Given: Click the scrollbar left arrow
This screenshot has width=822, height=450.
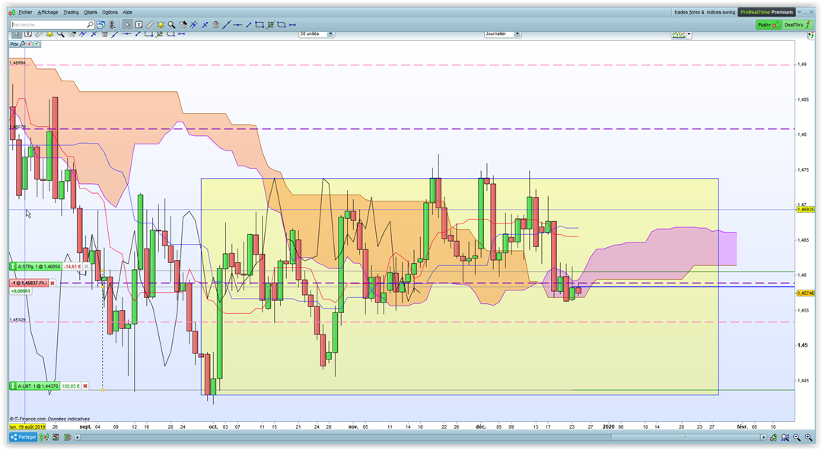Looking at the screenshot, I should 77,437.
